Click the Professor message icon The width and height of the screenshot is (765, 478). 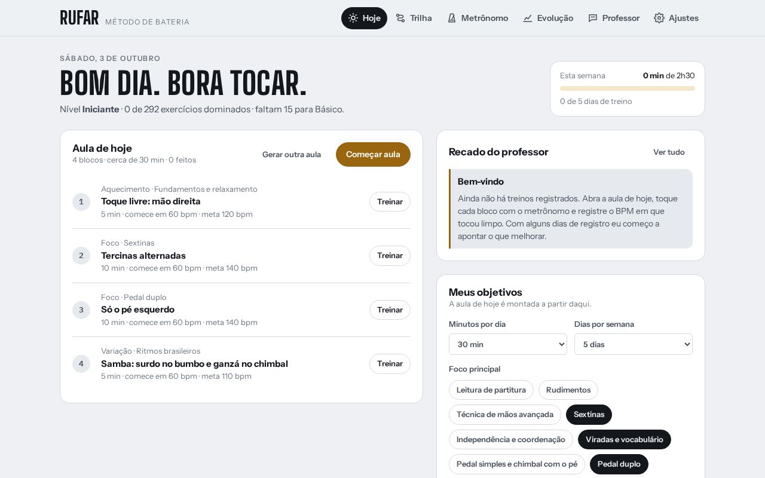[x=593, y=18]
